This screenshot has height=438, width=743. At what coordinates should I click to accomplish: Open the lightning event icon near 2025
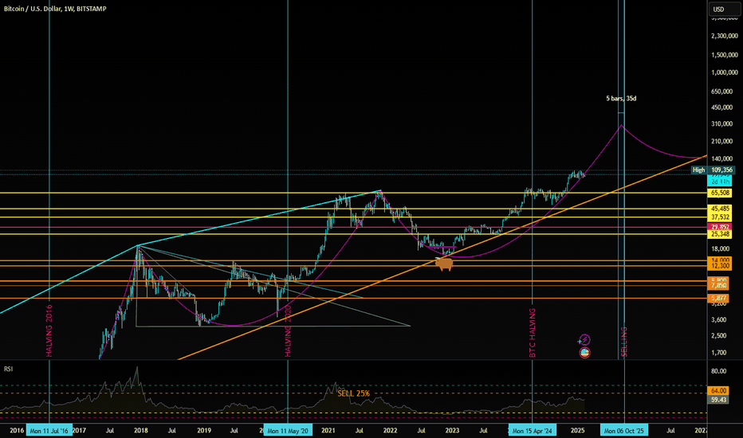click(584, 339)
